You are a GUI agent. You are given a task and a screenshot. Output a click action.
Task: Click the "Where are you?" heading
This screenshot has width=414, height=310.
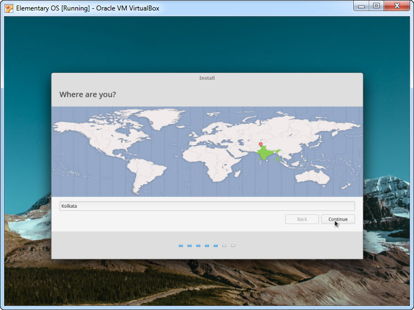88,94
